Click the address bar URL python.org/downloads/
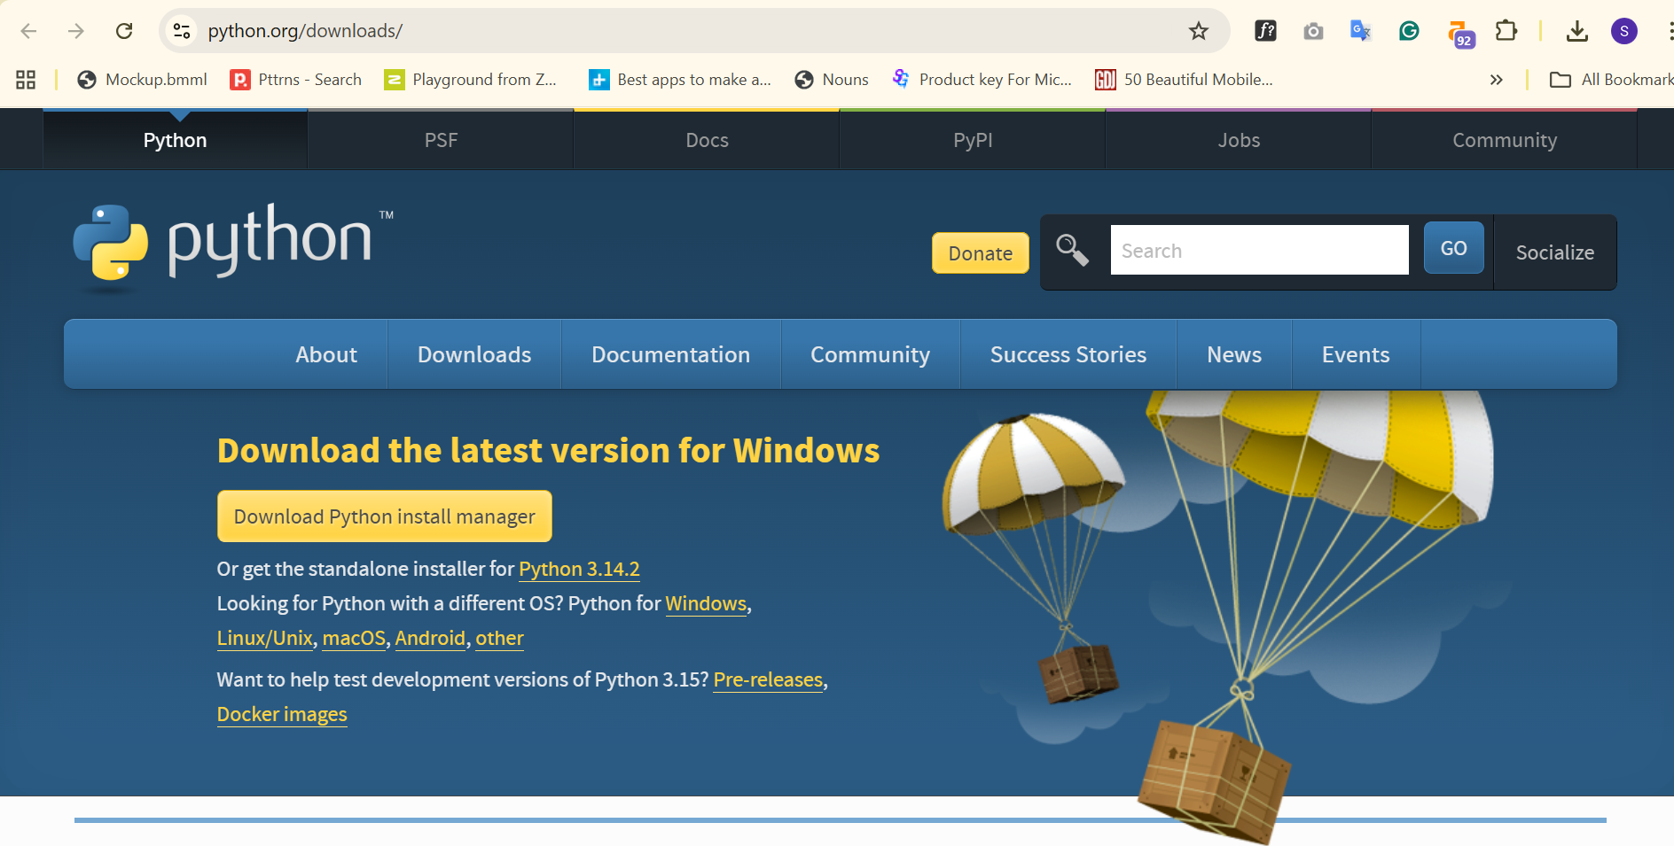 coord(305,31)
